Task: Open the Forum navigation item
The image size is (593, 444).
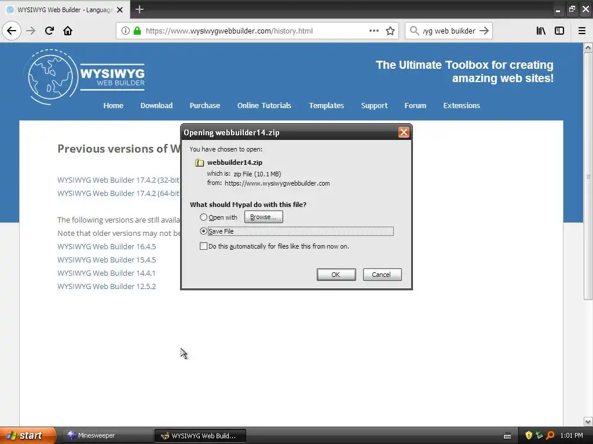Action: pyautogui.click(x=415, y=106)
